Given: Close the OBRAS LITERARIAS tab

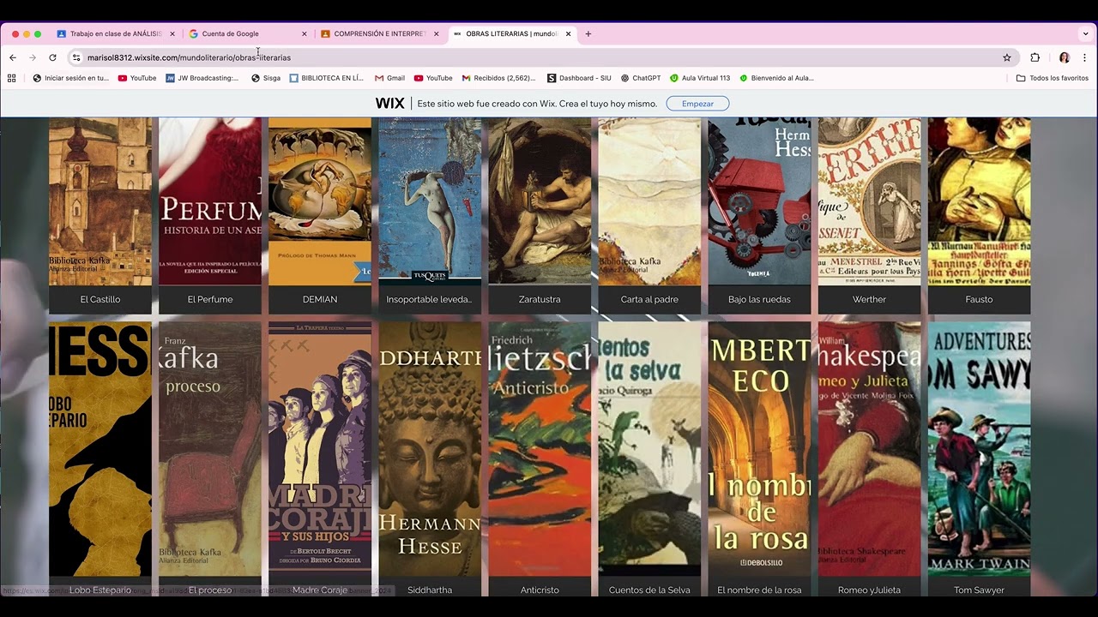Looking at the screenshot, I should (568, 34).
